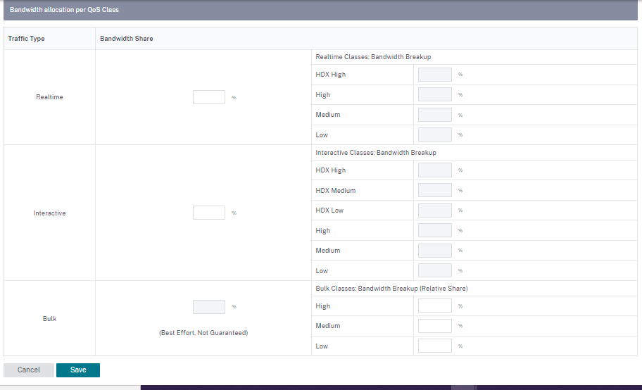Click 'Realtime Classes: Bandwidth Breakup' heading
The width and height of the screenshot is (642, 390).
(x=373, y=57)
